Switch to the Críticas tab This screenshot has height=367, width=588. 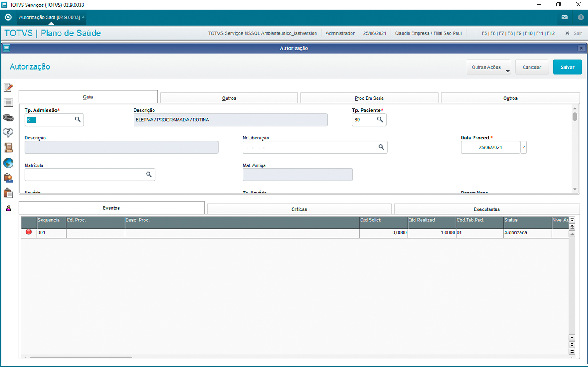coord(299,209)
